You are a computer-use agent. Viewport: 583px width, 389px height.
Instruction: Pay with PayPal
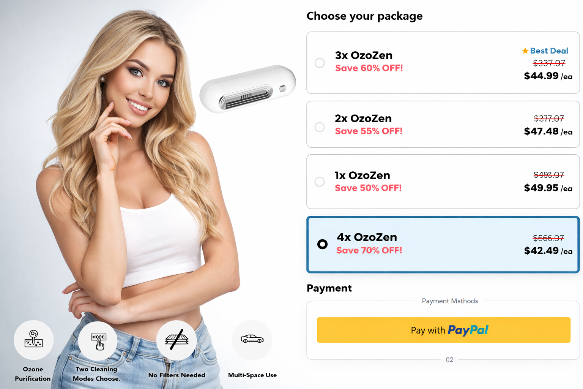tap(444, 330)
